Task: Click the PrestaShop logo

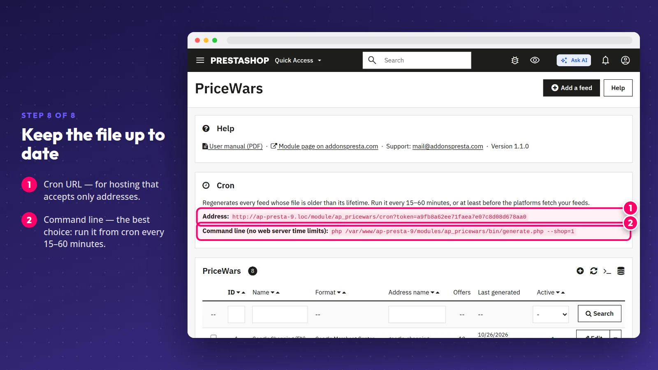Action: pos(240,60)
